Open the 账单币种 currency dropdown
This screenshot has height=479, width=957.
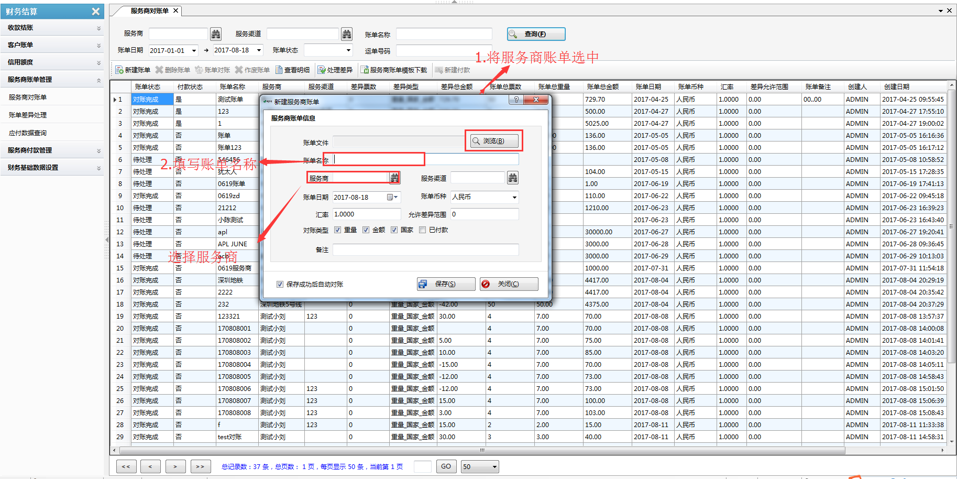514,198
